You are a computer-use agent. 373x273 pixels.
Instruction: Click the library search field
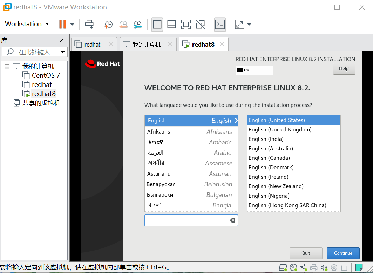34,52
